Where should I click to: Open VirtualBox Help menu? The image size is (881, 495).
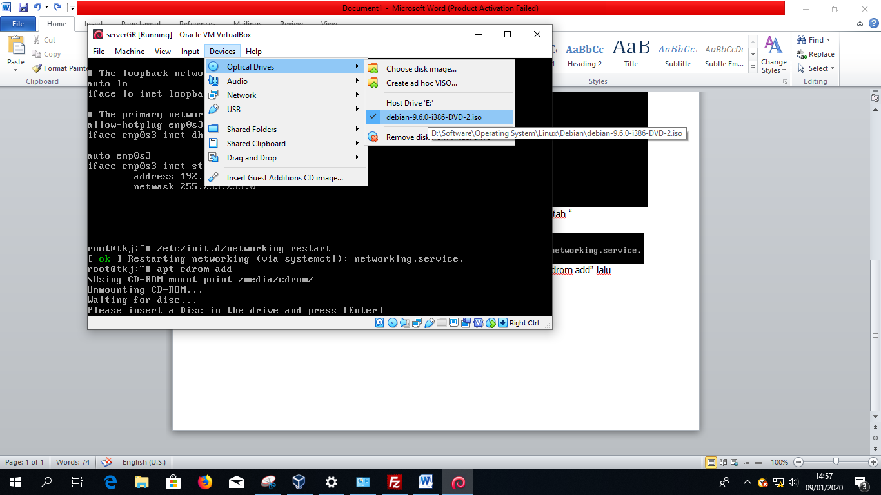point(253,52)
